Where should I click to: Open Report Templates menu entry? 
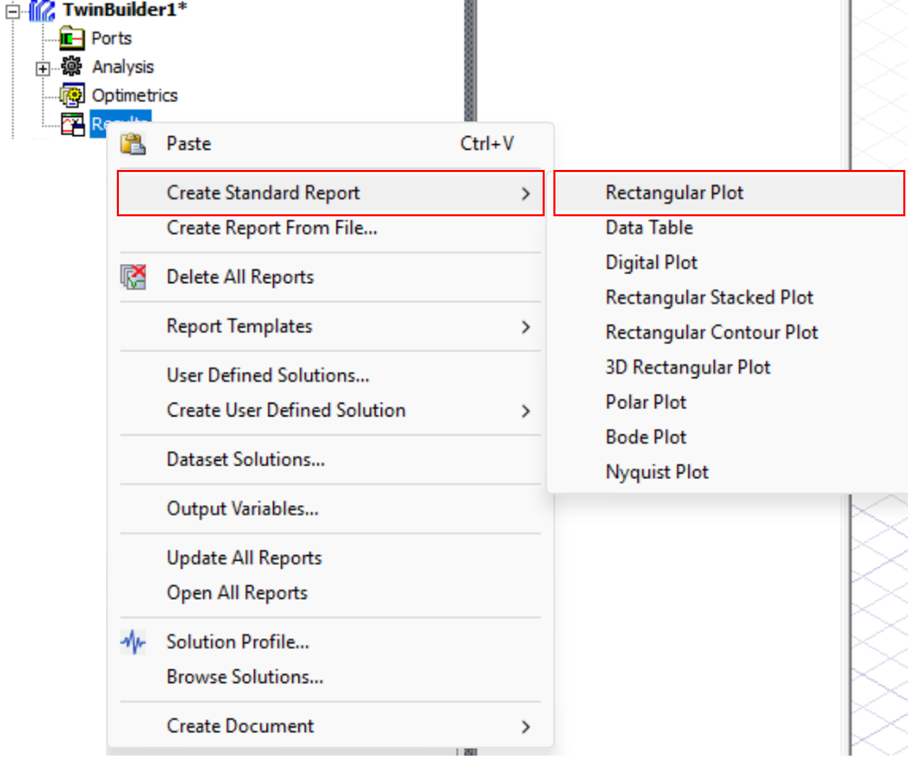[x=330, y=326]
